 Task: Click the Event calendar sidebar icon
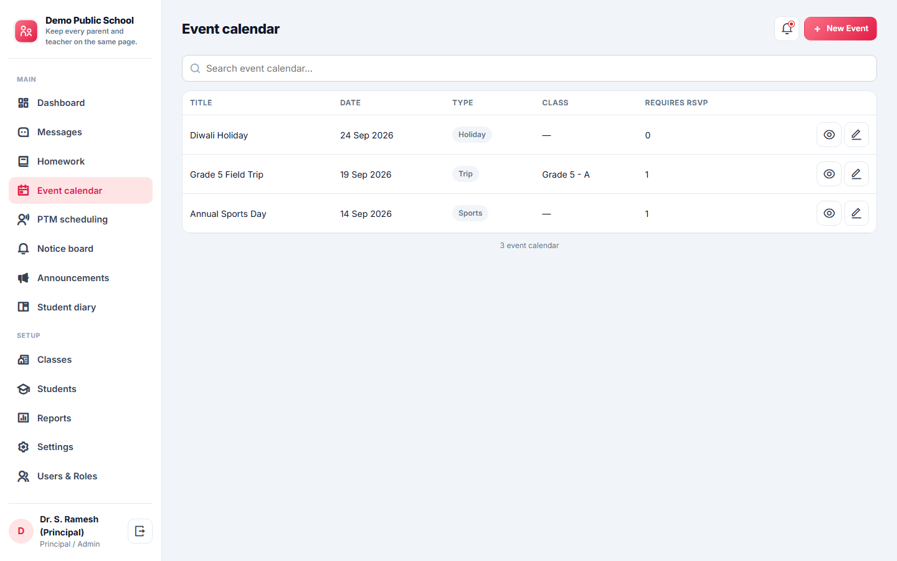[24, 191]
